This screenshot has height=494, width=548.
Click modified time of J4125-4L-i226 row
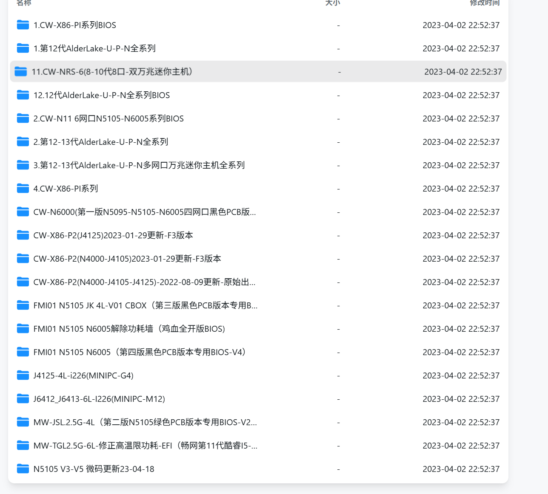(461, 375)
